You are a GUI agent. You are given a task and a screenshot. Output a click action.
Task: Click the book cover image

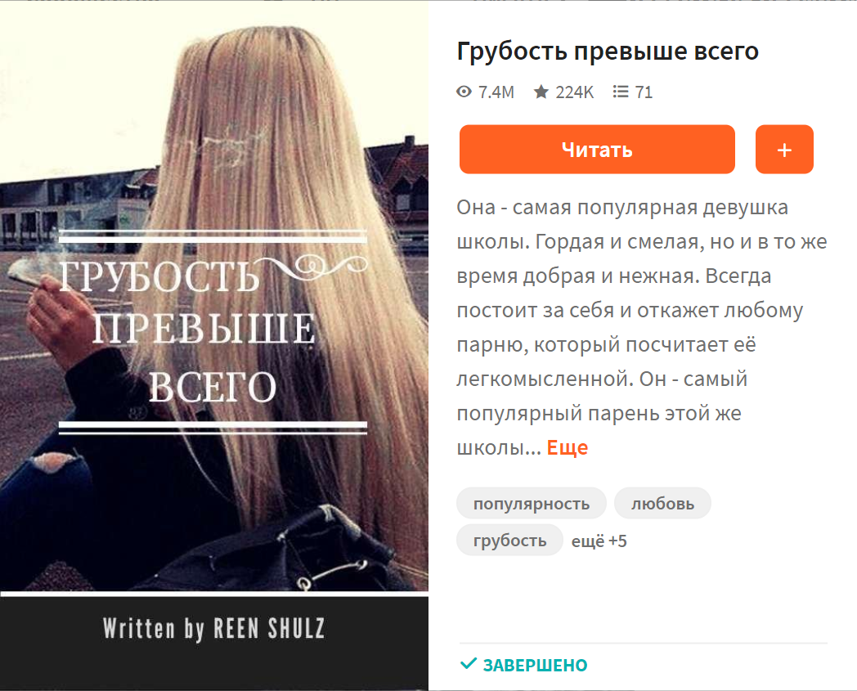coord(214,345)
